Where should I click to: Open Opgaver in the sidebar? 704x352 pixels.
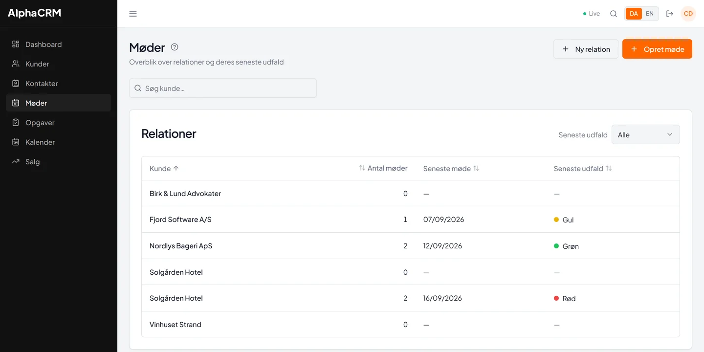59,122
